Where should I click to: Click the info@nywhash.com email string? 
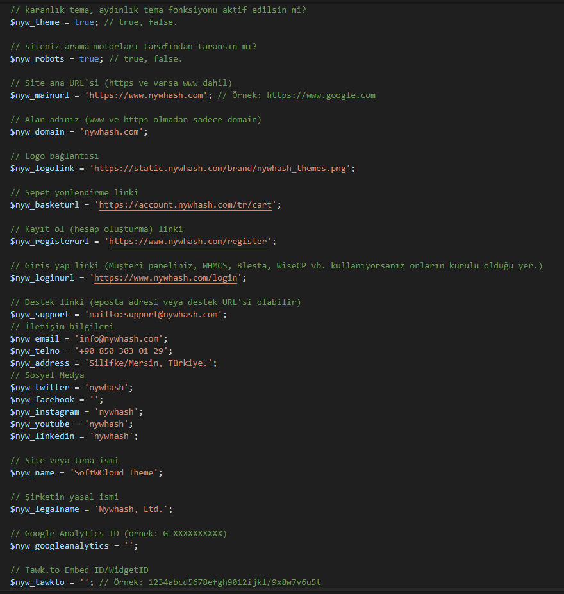(119, 339)
